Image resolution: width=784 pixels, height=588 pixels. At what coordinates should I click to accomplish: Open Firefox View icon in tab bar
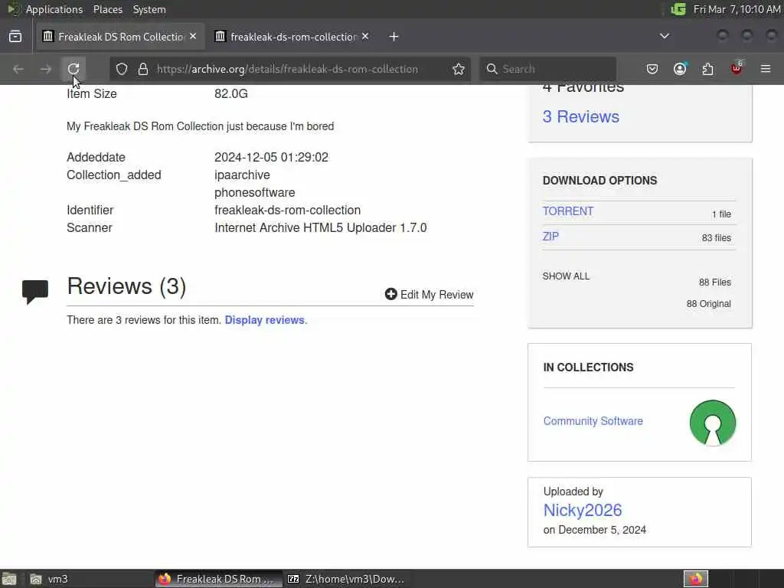coord(15,37)
